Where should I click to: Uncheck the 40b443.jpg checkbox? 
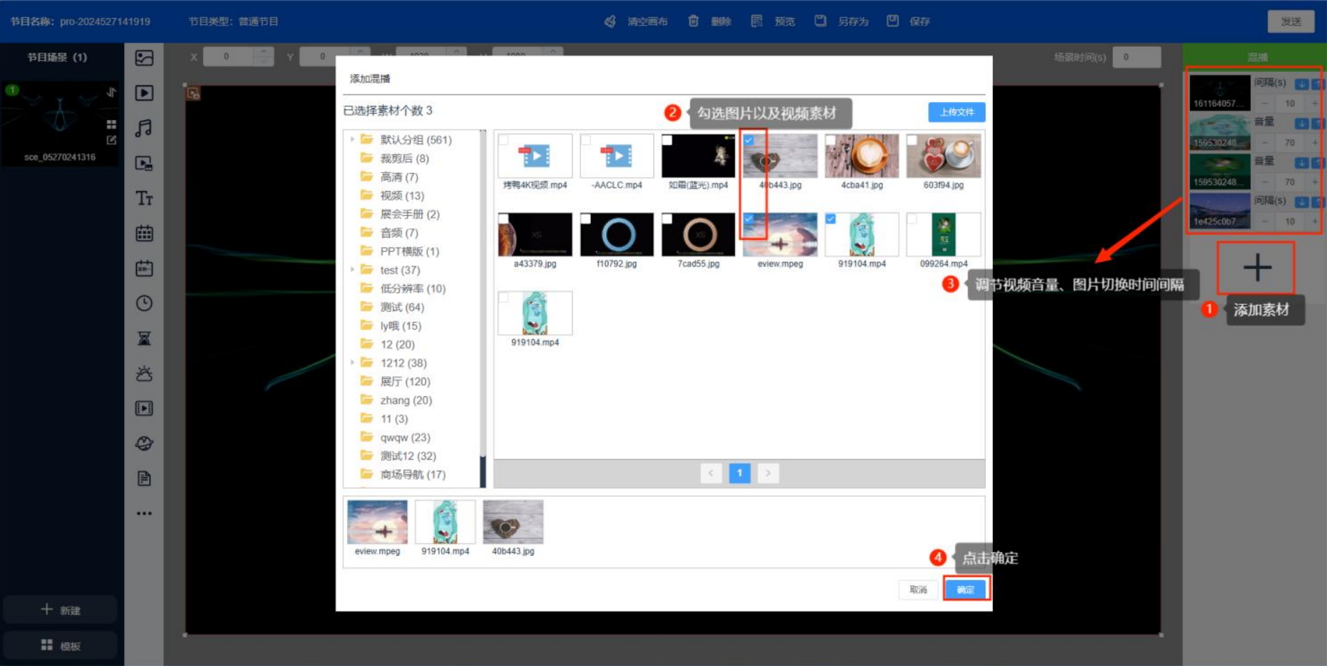click(749, 140)
